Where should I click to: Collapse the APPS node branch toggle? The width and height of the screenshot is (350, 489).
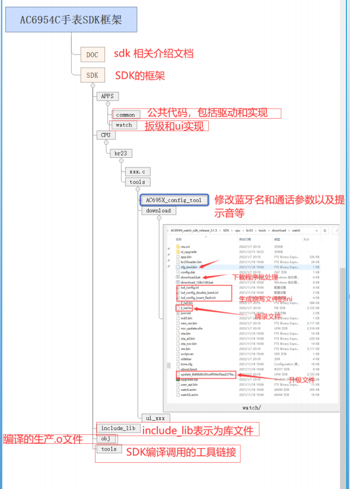[x=108, y=103]
